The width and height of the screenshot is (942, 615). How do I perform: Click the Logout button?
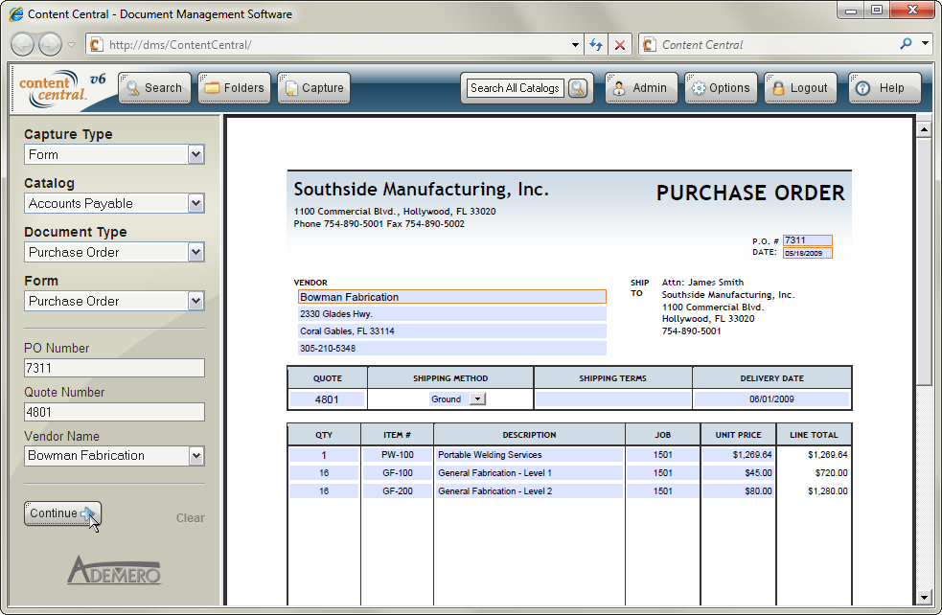pos(800,88)
